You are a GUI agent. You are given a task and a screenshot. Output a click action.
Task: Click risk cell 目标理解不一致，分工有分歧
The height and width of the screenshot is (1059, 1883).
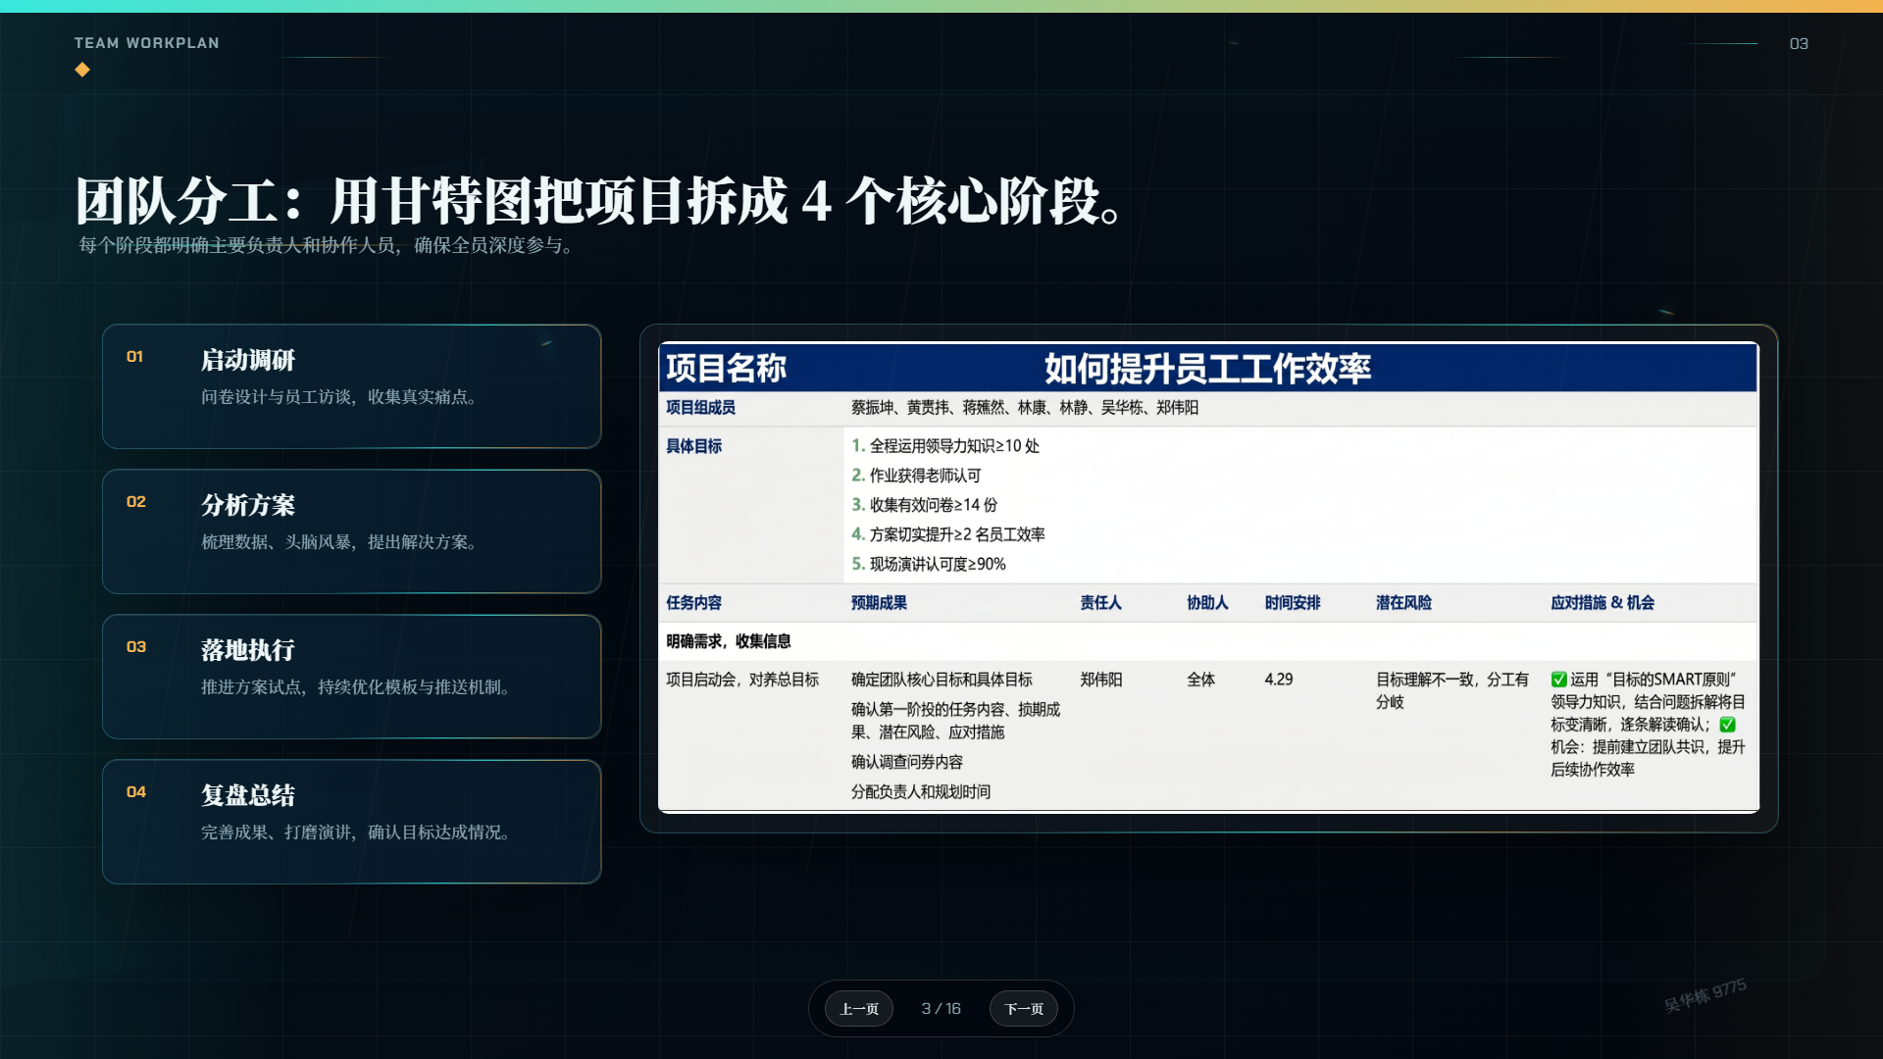tap(1451, 691)
